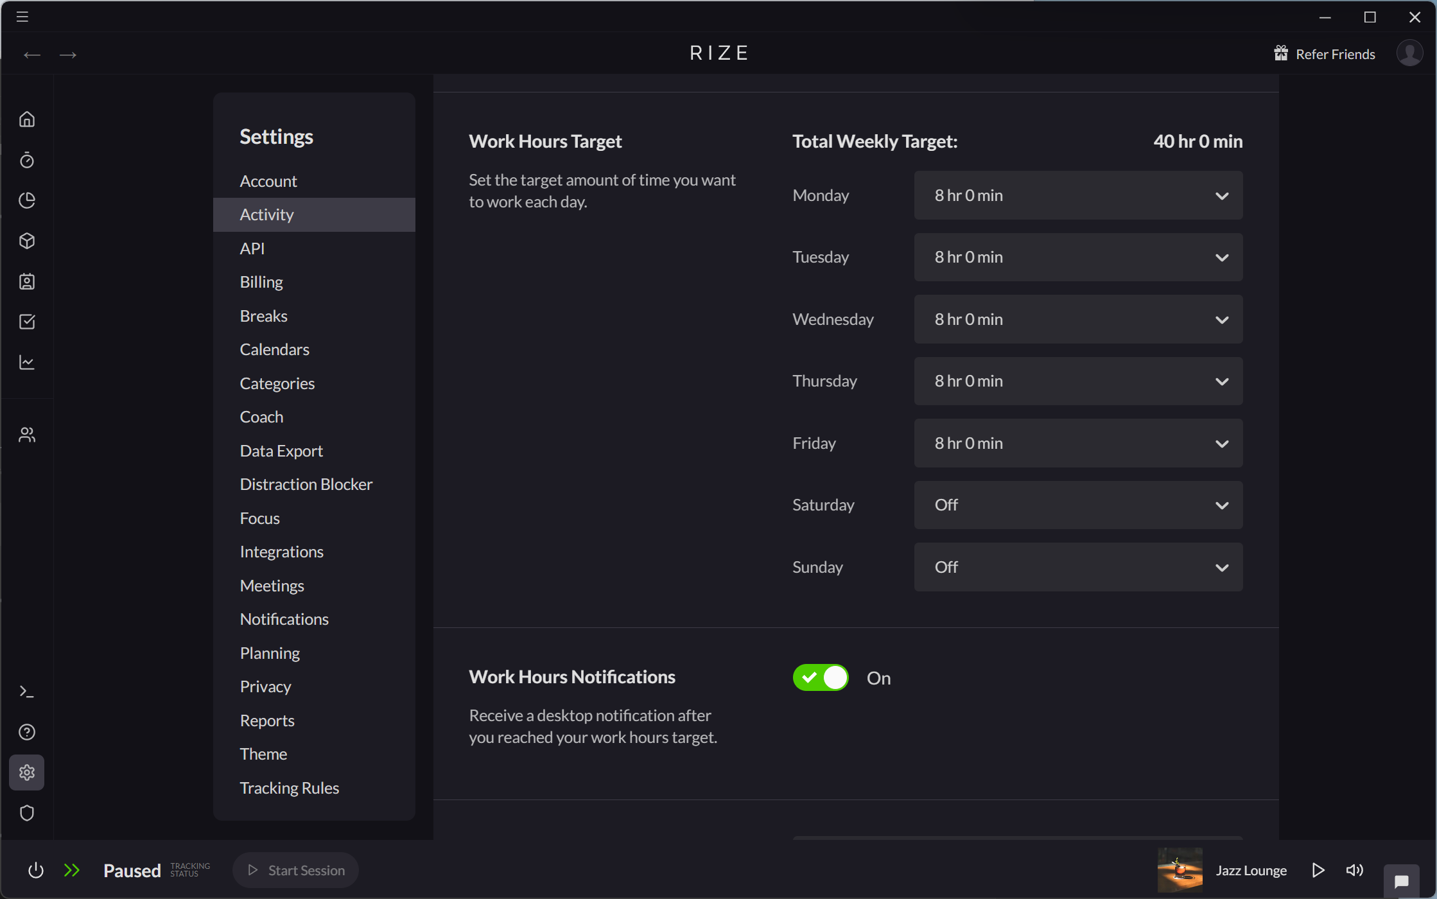Select the stopwatch timer icon in sidebar
1437x899 pixels.
click(x=27, y=160)
